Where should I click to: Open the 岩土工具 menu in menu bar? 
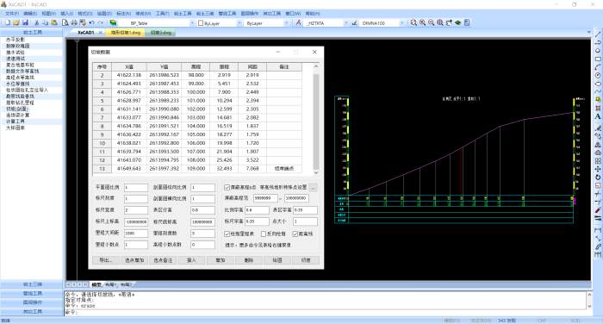tap(183, 14)
